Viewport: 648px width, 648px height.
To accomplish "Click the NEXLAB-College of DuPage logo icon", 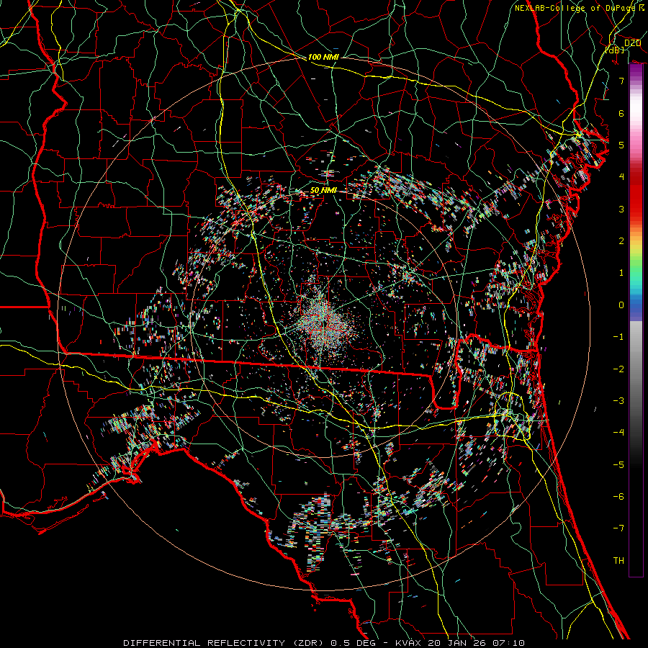I will pyautogui.click(x=641, y=8).
